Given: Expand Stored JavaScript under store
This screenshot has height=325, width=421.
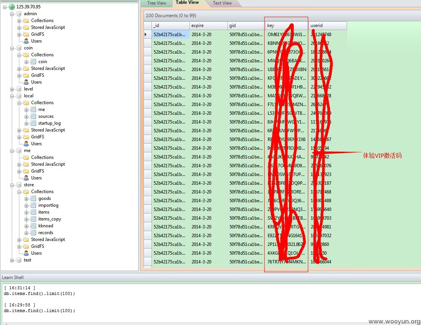Looking at the screenshot, I should click(x=19, y=240).
